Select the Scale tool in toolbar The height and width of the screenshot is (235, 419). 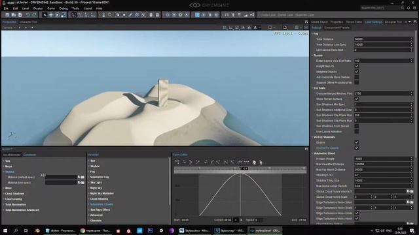(64, 15)
